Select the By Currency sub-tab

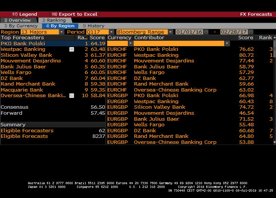coord(21,26)
